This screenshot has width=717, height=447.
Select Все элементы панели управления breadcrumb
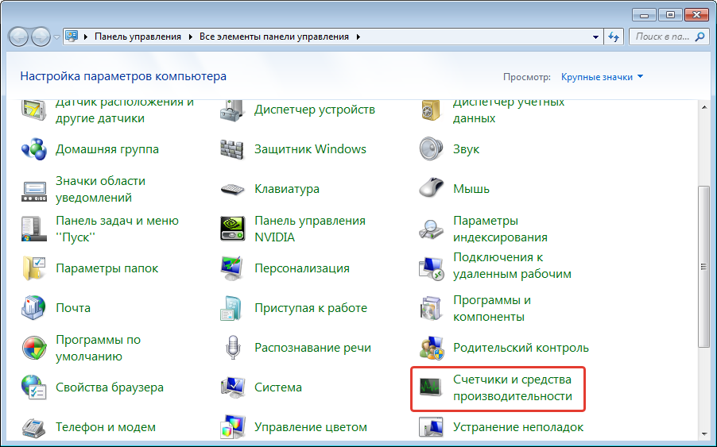tap(273, 37)
